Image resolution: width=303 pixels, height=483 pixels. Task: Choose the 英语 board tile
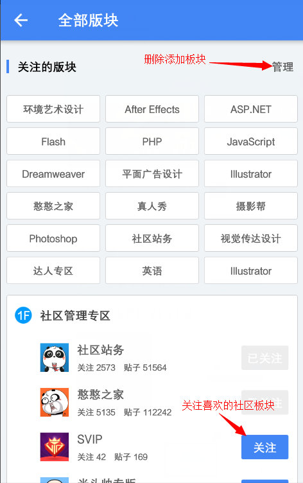[x=152, y=271]
